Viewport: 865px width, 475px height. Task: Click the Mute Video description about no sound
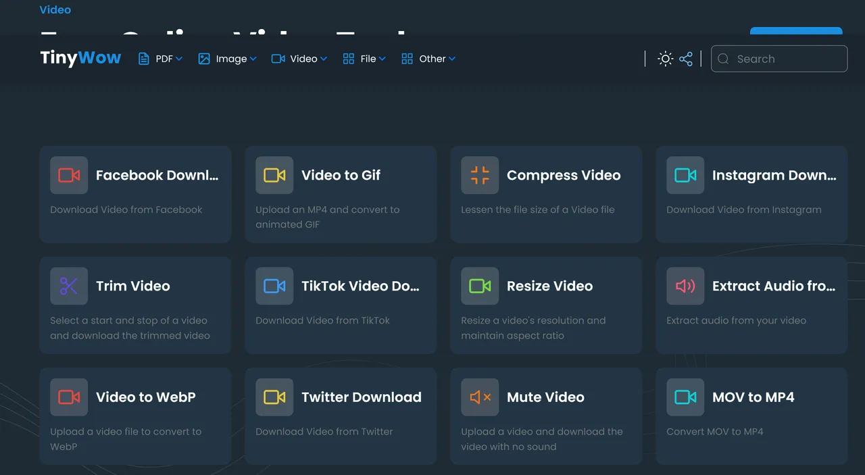click(542, 439)
